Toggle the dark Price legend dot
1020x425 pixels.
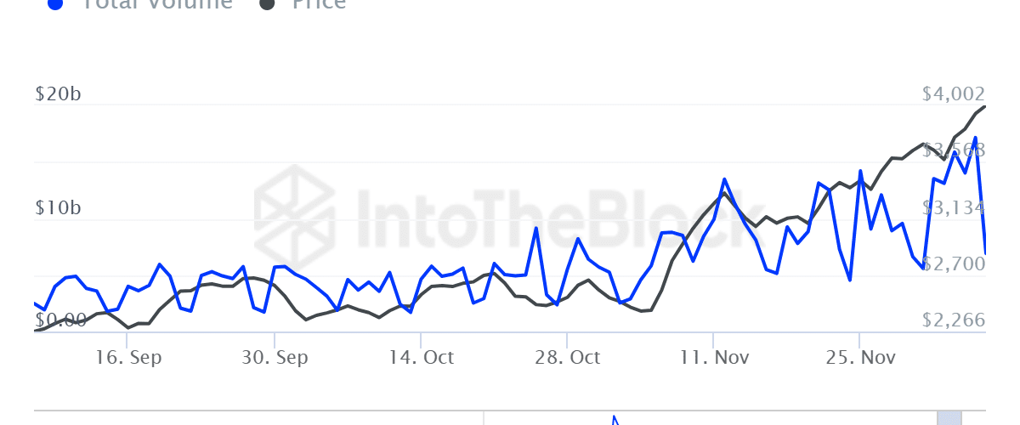[x=268, y=3]
